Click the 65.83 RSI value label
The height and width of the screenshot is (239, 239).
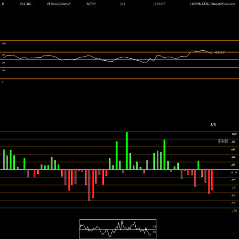[x=220, y=53]
